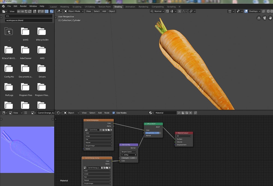This screenshot has height=186, width=273.
Task: Select the camera view icon in the viewport
Action: (x=265, y=18)
